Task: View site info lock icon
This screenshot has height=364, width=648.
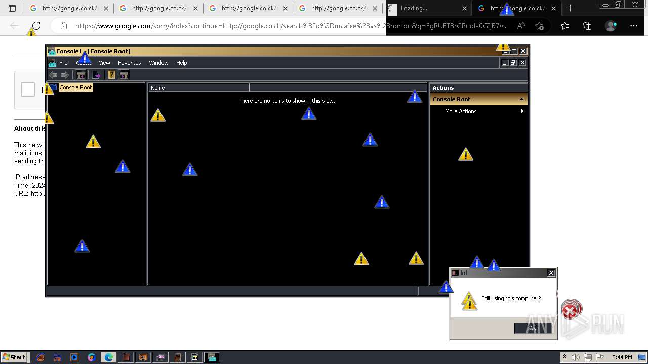Action: (x=63, y=26)
